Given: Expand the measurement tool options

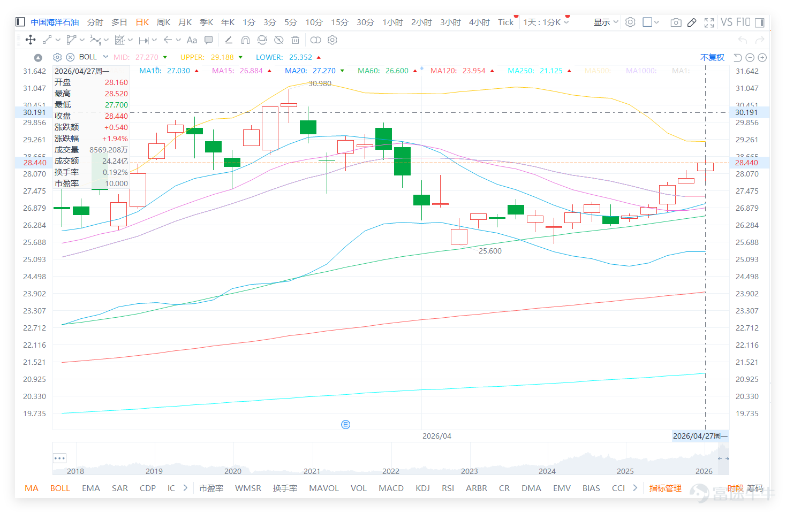Looking at the screenshot, I should [x=130, y=40].
